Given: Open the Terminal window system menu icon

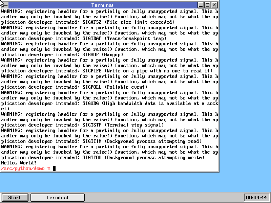Looking at the screenshot, I should point(4,5).
